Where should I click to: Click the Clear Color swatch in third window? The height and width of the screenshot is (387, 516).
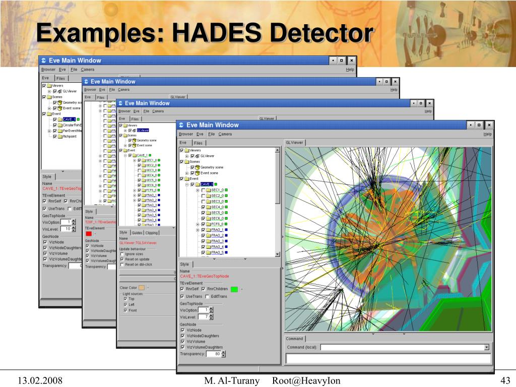click(142, 288)
